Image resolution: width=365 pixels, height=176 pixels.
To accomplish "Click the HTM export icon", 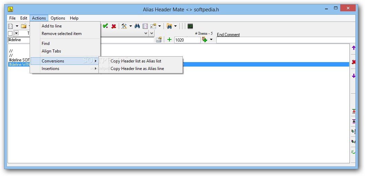I will (158, 40).
